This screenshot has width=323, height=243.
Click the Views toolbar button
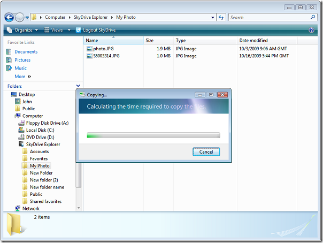click(x=53, y=30)
